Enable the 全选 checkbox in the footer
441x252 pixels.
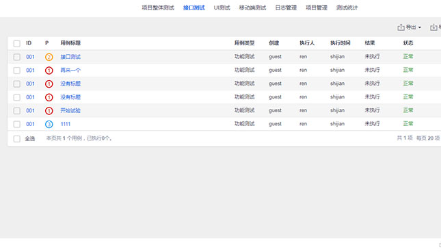17,138
